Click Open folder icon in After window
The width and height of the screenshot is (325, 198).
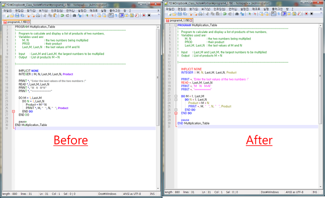(x=174, y=14)
